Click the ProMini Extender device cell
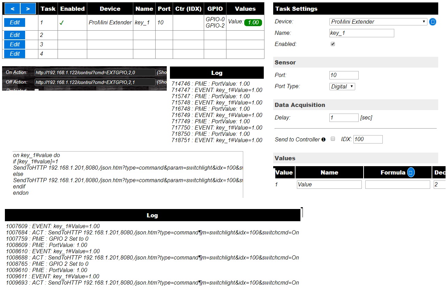The width and height of the screenshot is (448, 294). [110, 23]
